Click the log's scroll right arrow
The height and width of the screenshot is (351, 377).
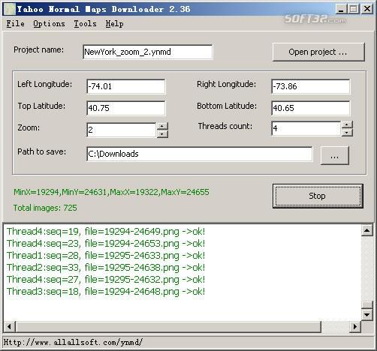tap(355, 326)
